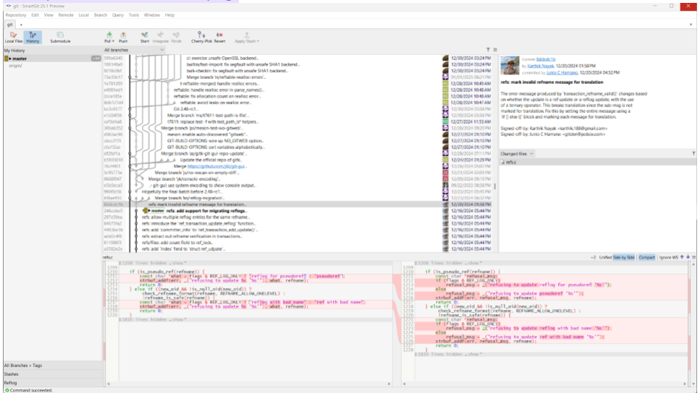This screenshot has height=393, width=700.
Task: Click the Junio C Hamano committer link
Action: click(x=562, y=72)
